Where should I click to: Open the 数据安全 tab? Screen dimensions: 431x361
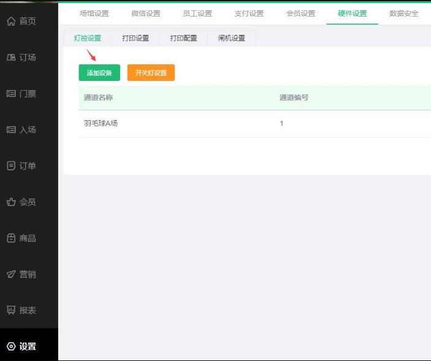pos(403,13)
